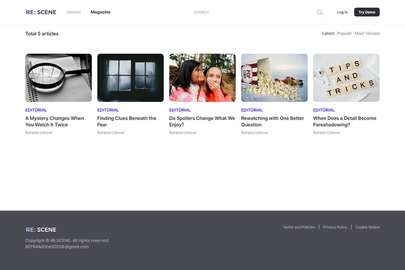Click EDITORIAL tag above Rewatching article
Viewport: 405px width, 270px height.
tap(252, 110)
